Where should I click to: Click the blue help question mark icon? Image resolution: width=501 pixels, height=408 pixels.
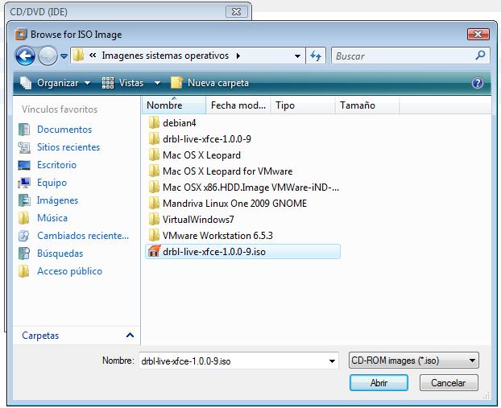point(477,83)
